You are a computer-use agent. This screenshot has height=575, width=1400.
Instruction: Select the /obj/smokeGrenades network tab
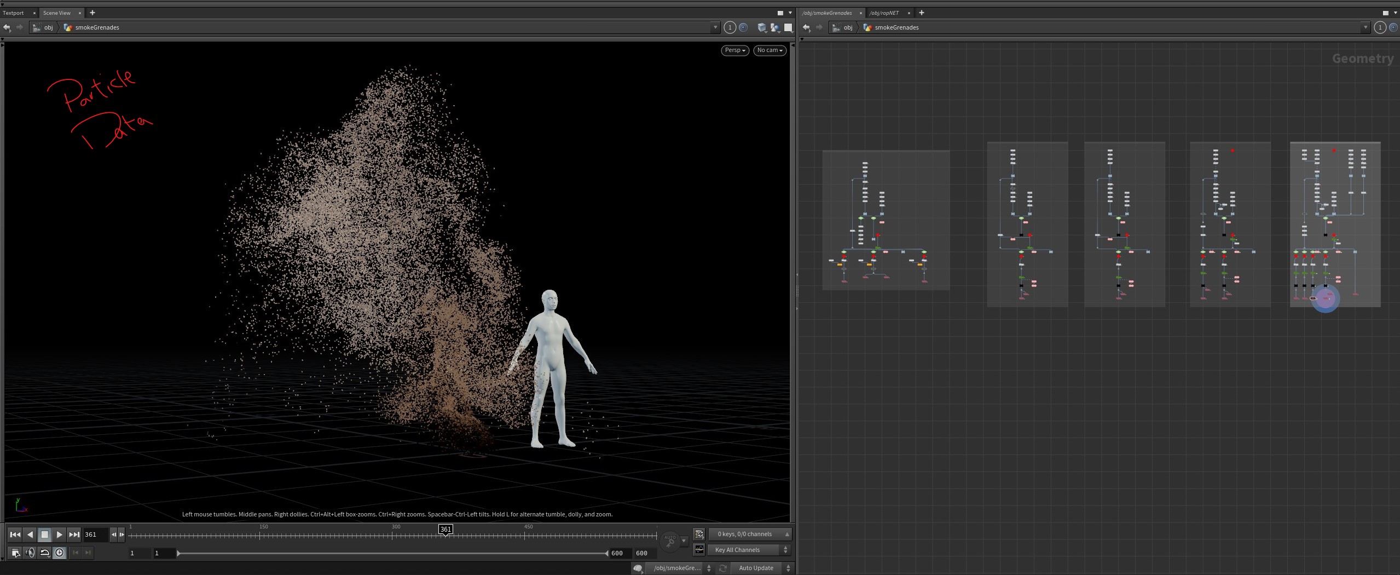point(827,13)
